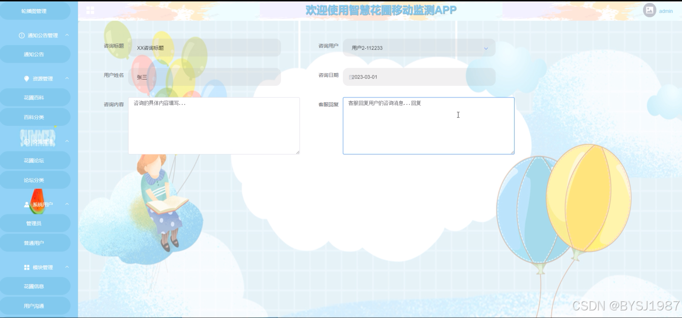Click the 咨询内容 label
The image size is (682, 318).
pos(114,105)
